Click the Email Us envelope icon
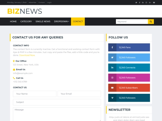This screenshot has width=162, height=121. tap(14, 70)
